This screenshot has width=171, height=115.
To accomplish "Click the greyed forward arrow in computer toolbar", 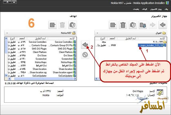I will [153, 25].
